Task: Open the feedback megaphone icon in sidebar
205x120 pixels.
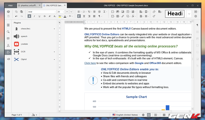Action: [x=8, y=59]
